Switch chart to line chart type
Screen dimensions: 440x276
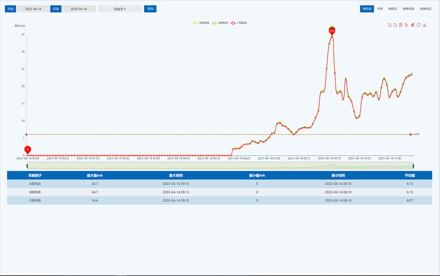407,25
